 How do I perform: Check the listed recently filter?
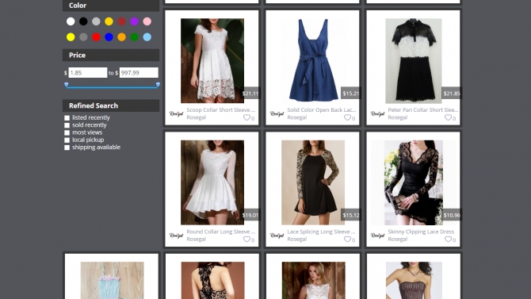(x=67, y=118)
